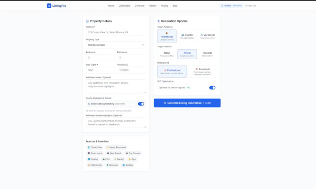
Task: Select Top Schools amenity chip
Action: tap(133, 153)
